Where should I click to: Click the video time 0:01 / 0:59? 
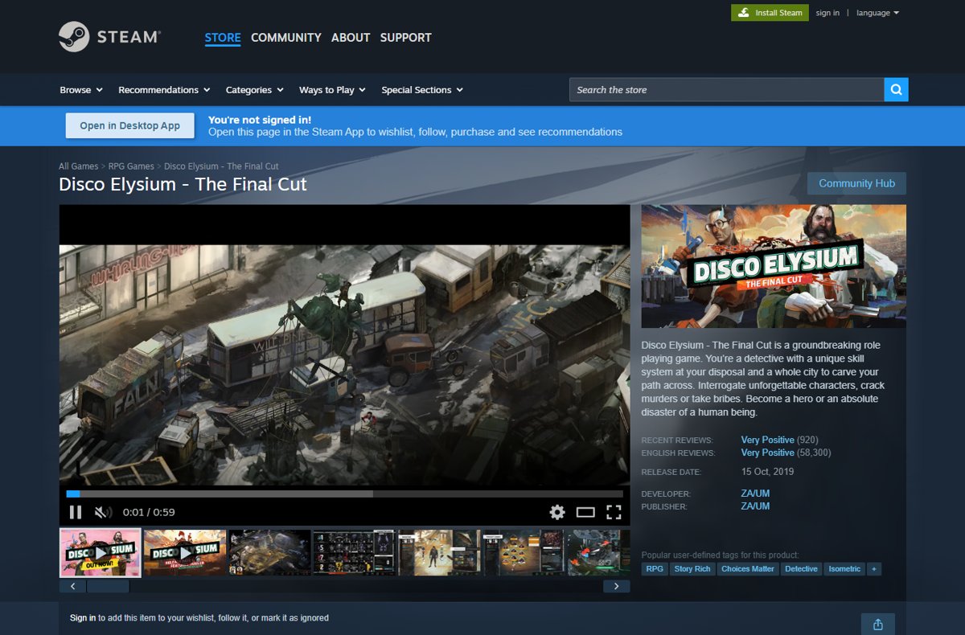pyautogui.click(x=149, y=512)
